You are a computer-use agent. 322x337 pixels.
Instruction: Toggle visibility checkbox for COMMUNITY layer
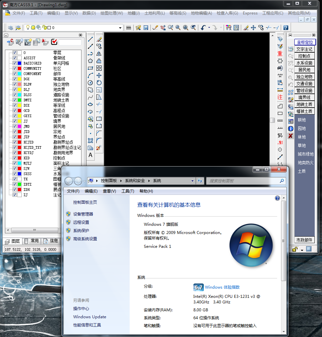coord(15,68)
